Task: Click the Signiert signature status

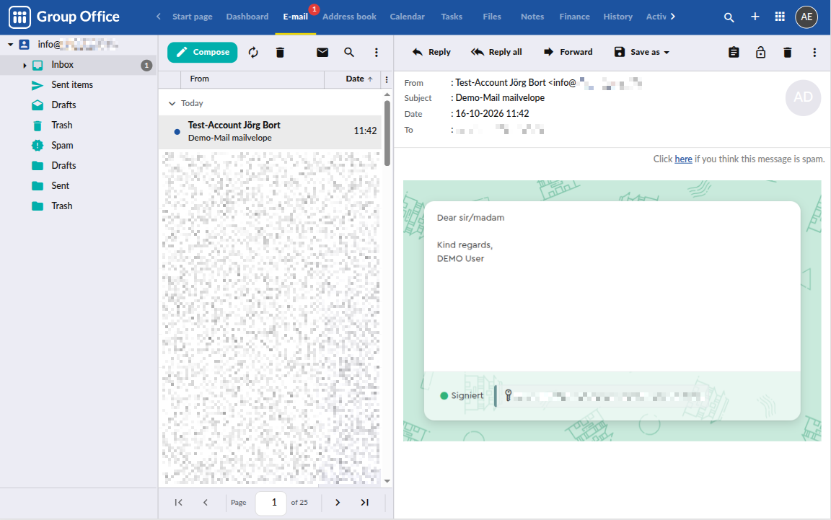Action: (462, 395)
